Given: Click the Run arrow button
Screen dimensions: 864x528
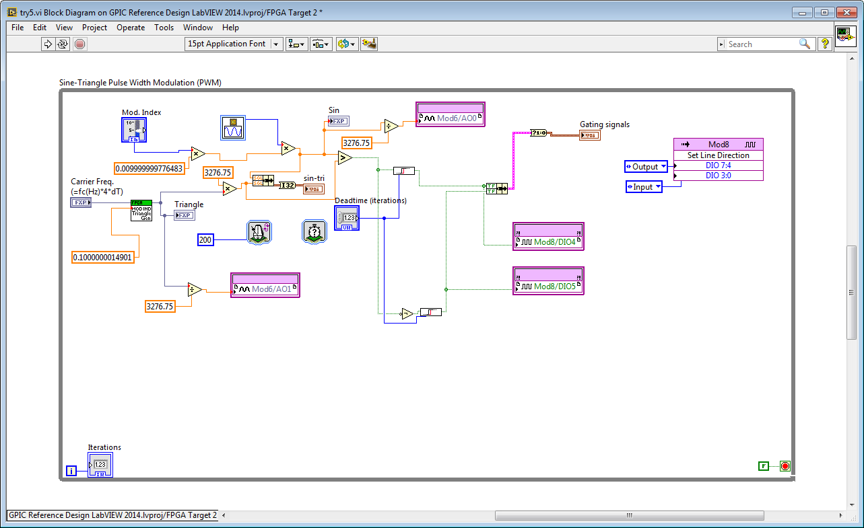Looking at the screenshot, I should (48, 44).
